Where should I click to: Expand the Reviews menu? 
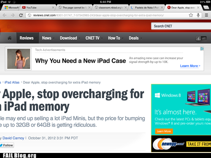point(27,38)
